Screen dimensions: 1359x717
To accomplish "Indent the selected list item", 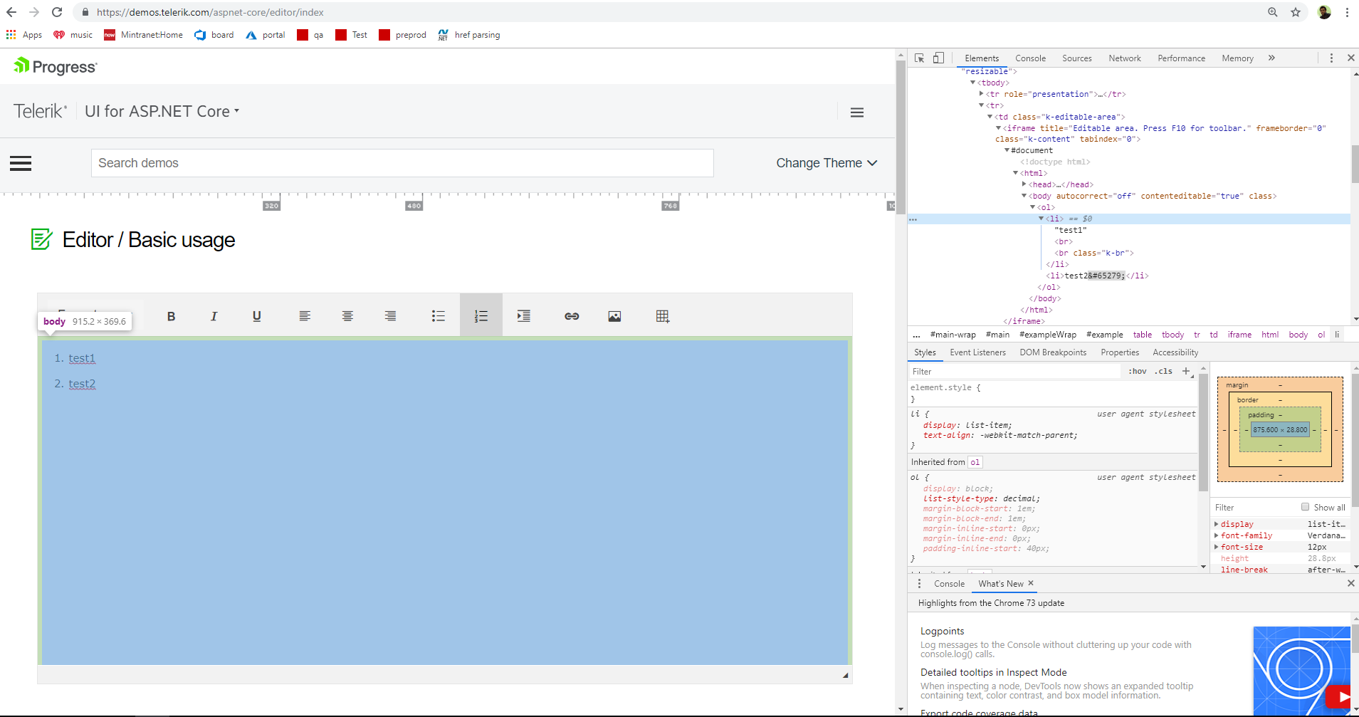I will (x=524, y=316).
